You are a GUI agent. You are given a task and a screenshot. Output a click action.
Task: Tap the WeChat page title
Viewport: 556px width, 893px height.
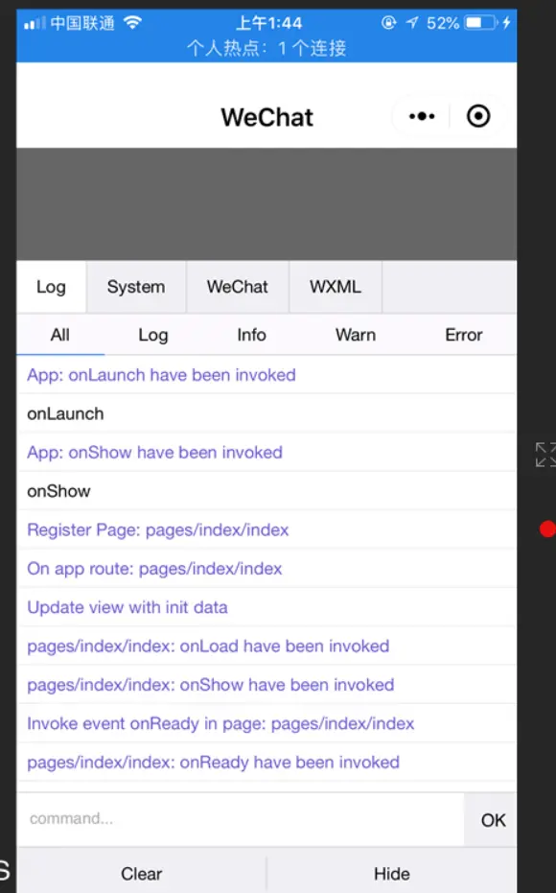[266, 117]
